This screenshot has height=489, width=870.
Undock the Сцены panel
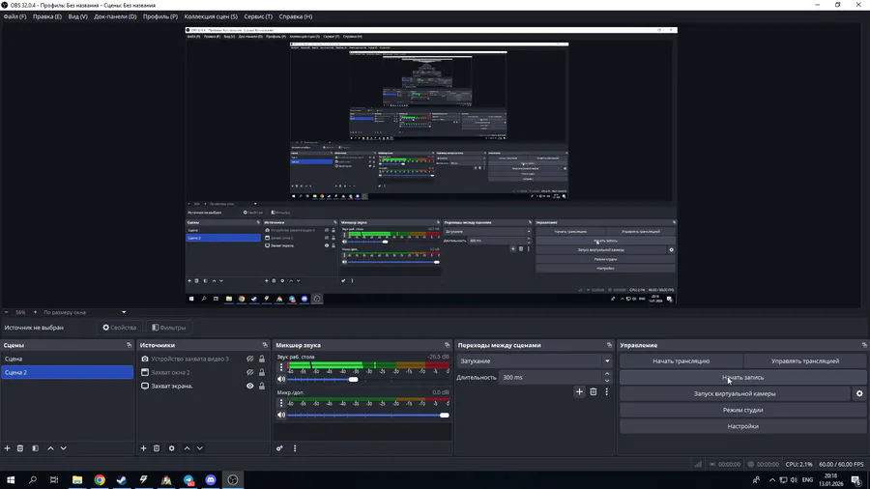pos(130,345)
